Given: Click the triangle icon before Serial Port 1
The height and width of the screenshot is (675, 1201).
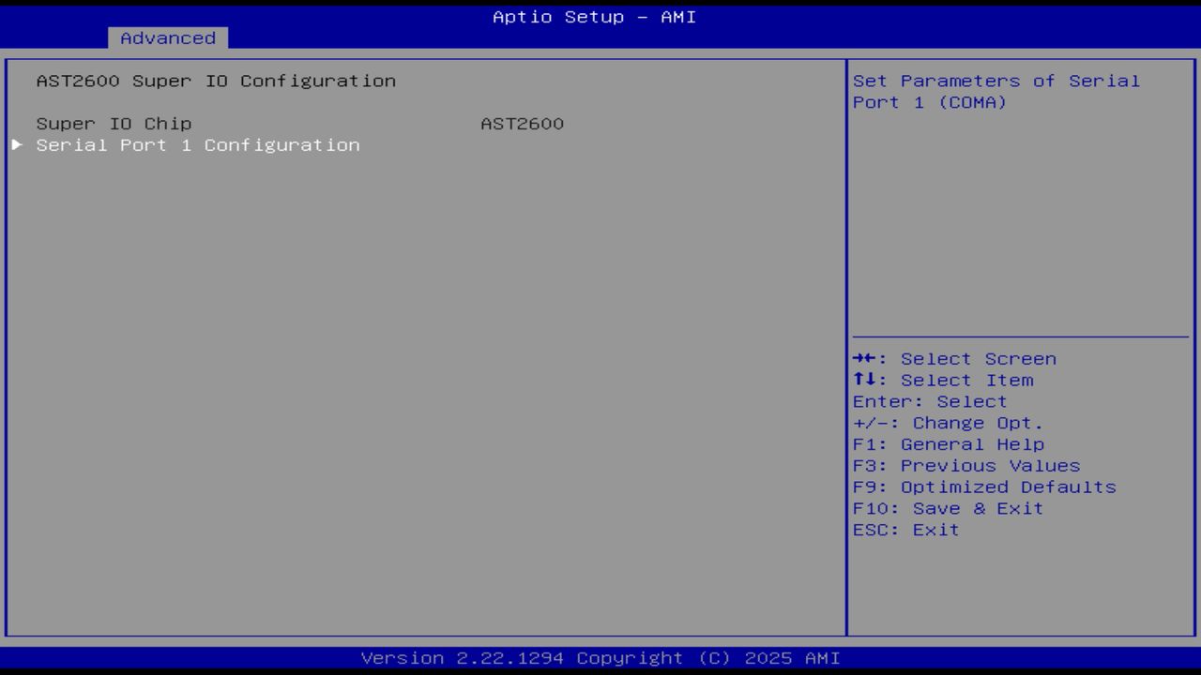Looking at the screenshot, I should tap(15, 144).
